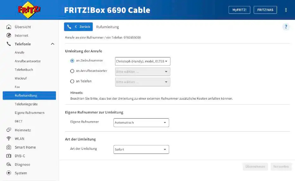This screenshot has width=295, height=181.
Task: Click the WLAN wifi icon
Action: point(9,139)
